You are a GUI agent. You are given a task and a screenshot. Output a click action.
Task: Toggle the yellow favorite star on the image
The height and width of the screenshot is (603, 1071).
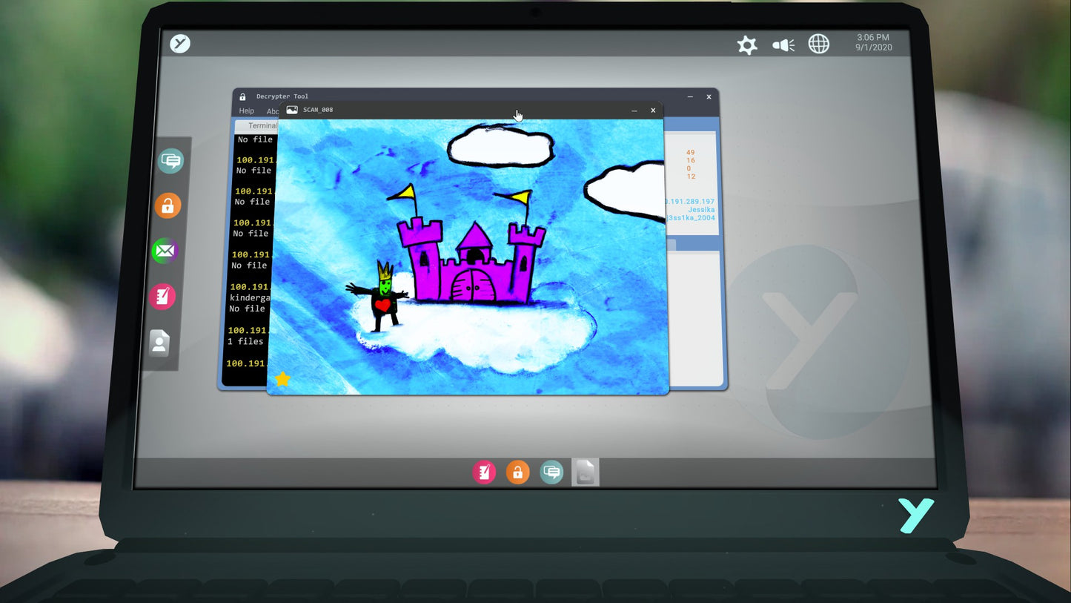(282, 380)
